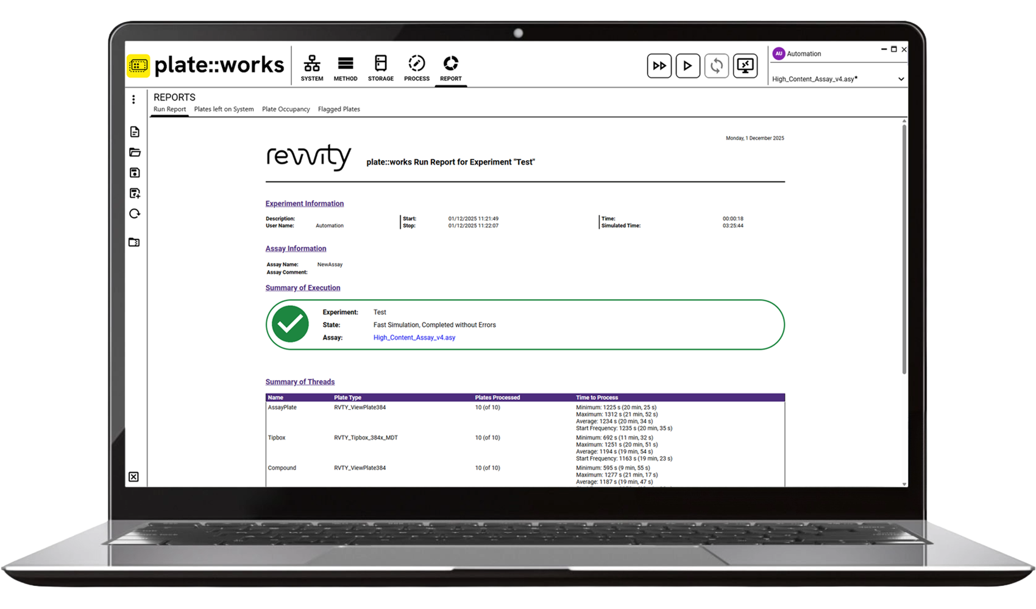This screenshot has width=1036, height=609.
Task: Click the boxed X icon at sidebar bottom
Action: pos(134,477)
